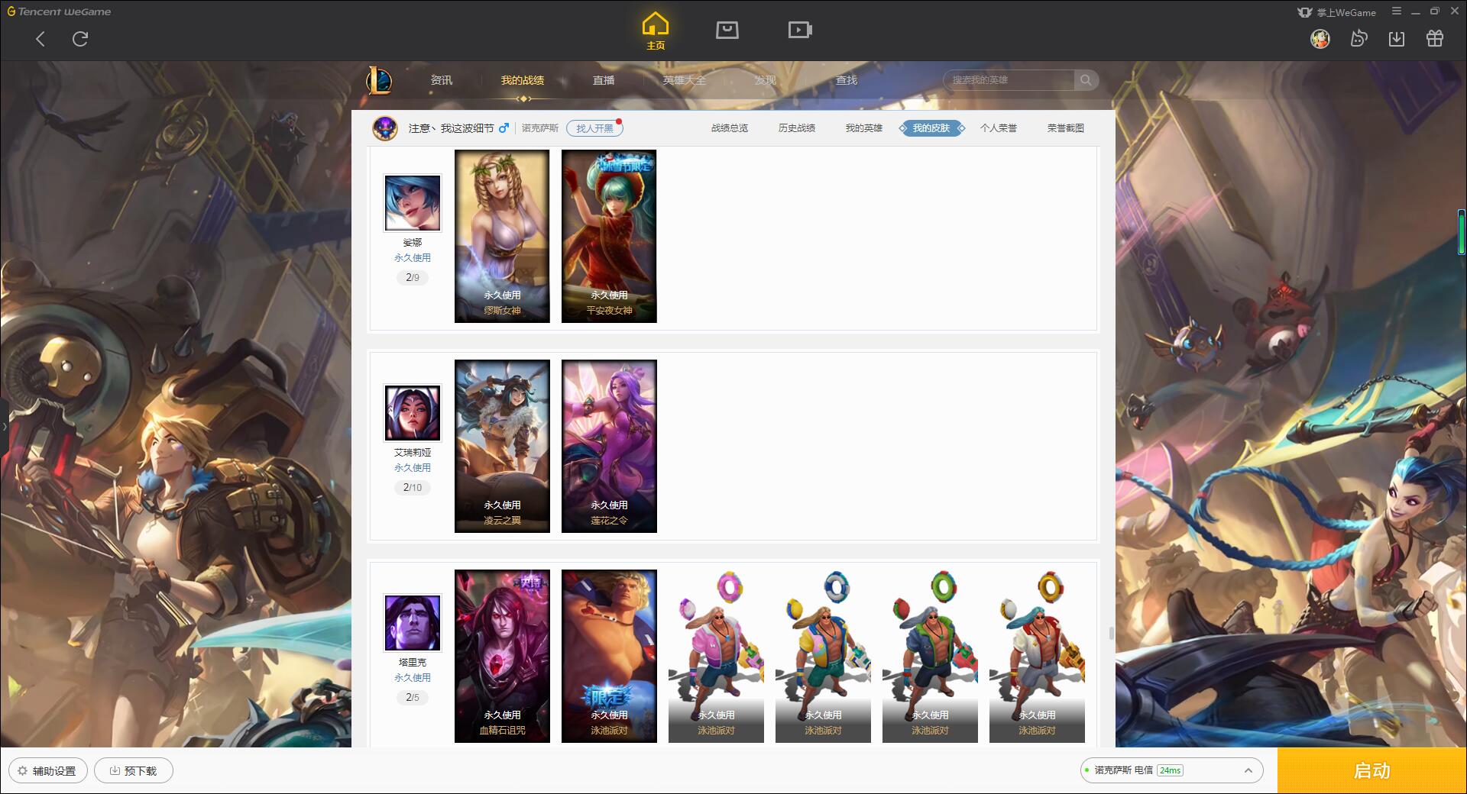The width and height of the screenshot is (1467, 794).
Task: Click the 娑娜 champion name
Action: coord(413,242)
